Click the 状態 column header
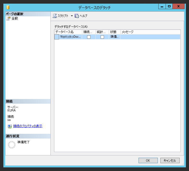Image resolution: width=189 pixels, height=171 pixels. [x=115, y=32]
